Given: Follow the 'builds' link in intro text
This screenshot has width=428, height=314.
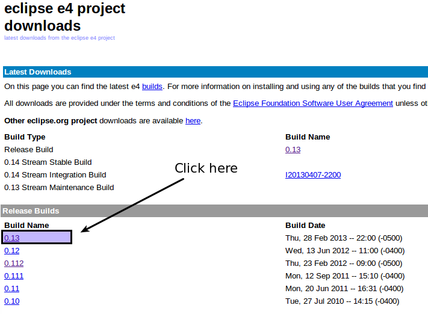Looking at the screenshot, I should pos(152,87).
